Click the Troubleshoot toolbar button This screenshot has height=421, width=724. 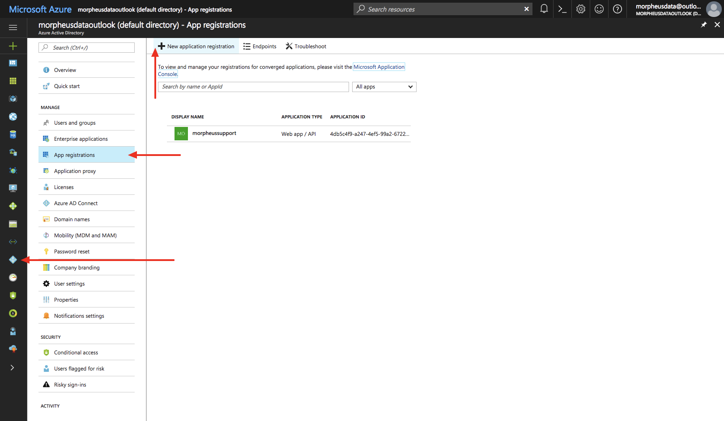point(306,46)
